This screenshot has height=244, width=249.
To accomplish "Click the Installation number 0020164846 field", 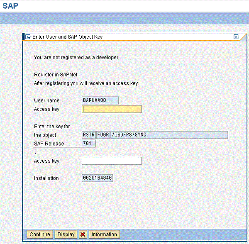I will pyautogui.click(x=97, y=178).
